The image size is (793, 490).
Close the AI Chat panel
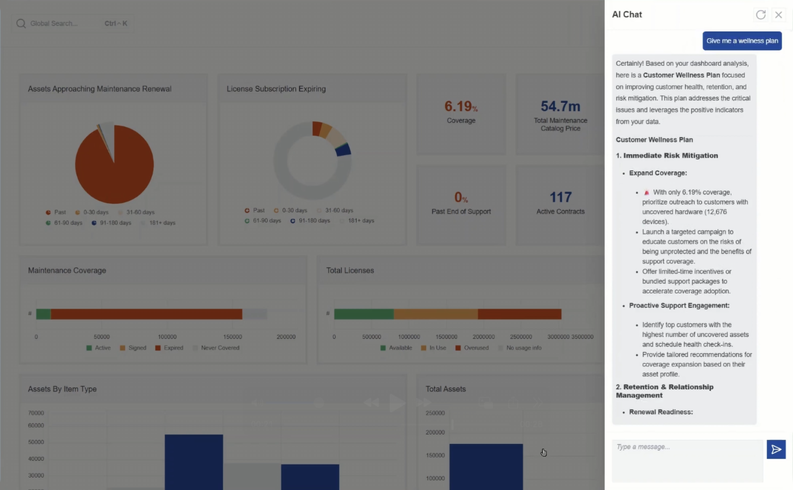tap(778, 15)
